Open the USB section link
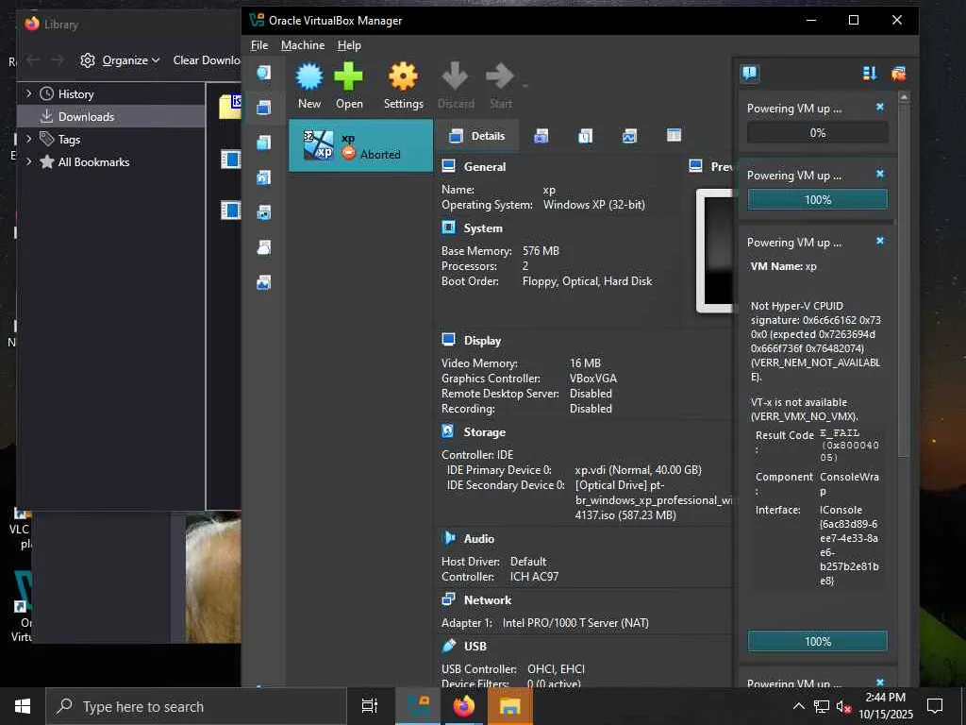 (x=475, y=646)
